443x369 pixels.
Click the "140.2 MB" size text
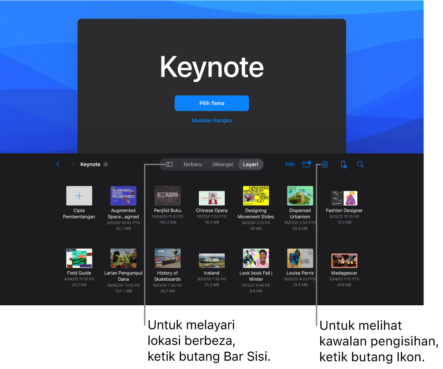point(167,222)
